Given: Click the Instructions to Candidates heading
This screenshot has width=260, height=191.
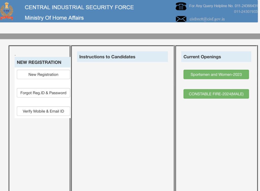Looking at the screenshot, I should pos(107,57).
